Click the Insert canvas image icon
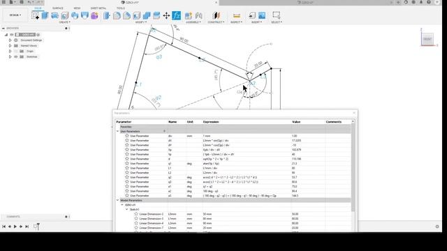 pyautogui.click(x=262, y=15)
